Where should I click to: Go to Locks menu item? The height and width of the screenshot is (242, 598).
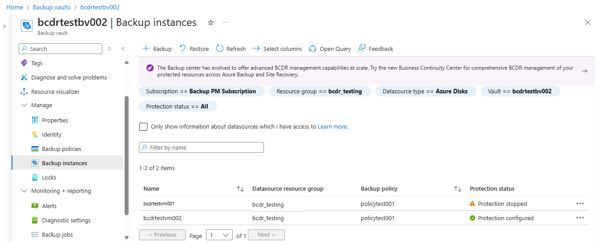point(49,177)
